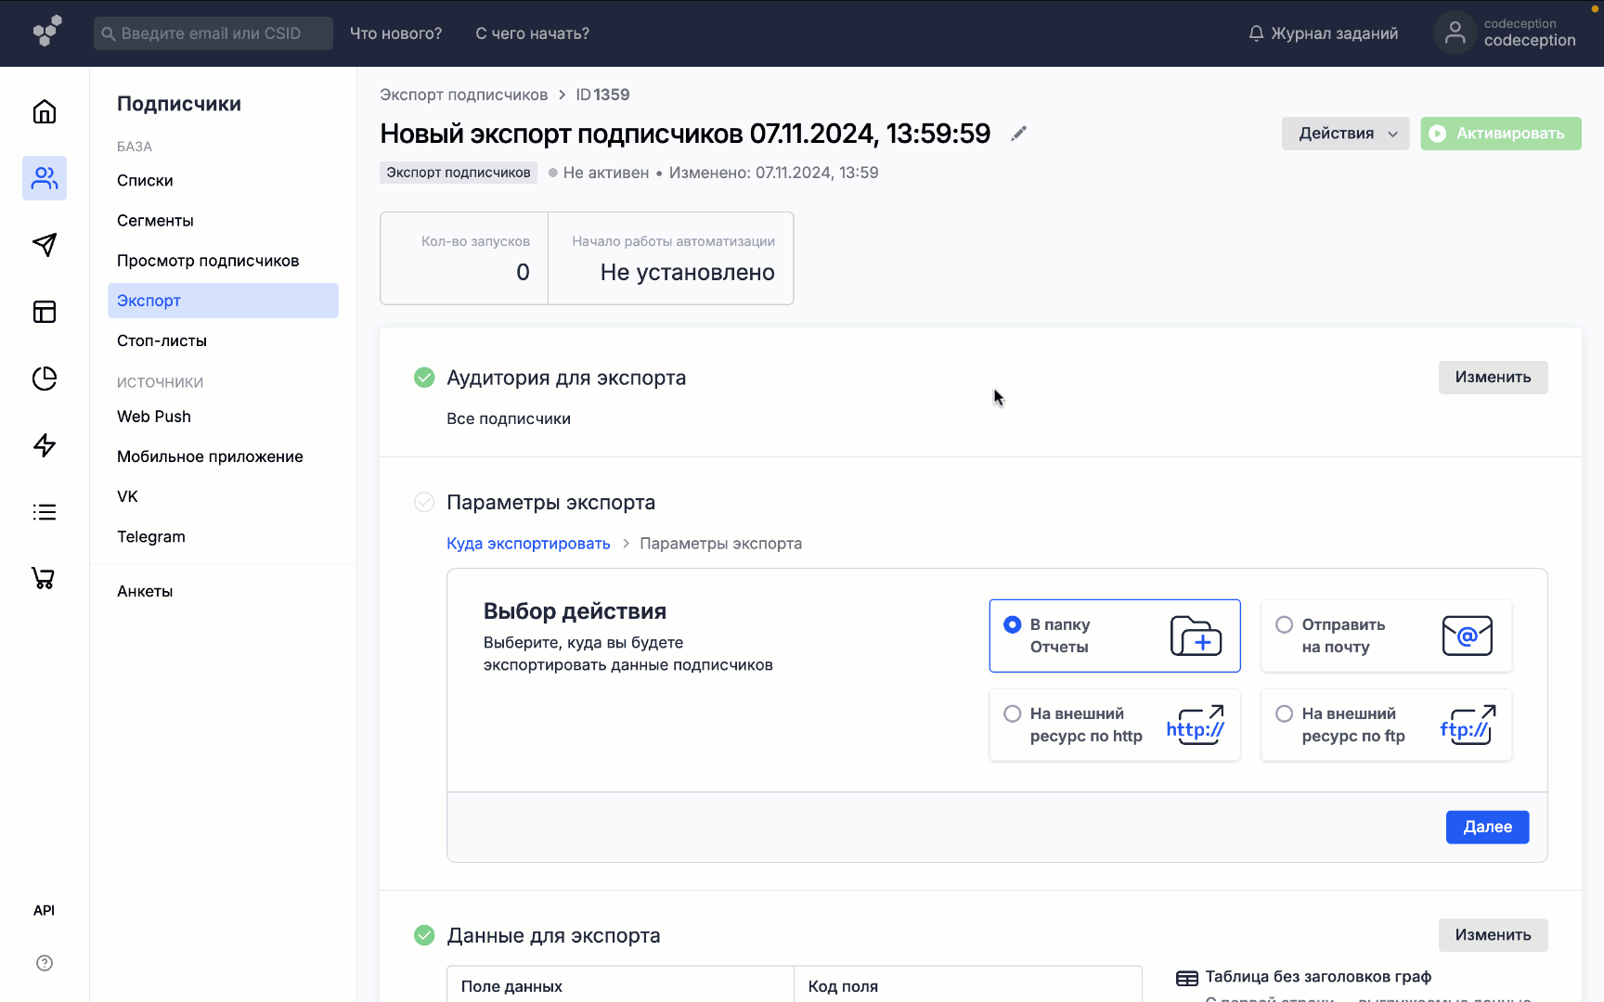The image size is (1604, 1002).
Task: Open the help question mark icon
Action: click(x=45, y=963)
